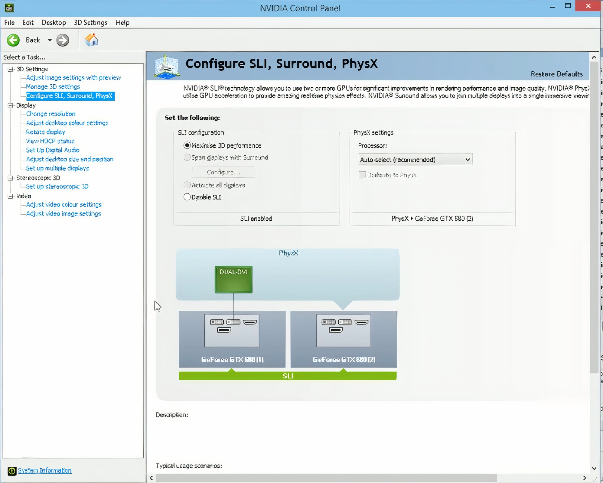This screenshot has height=483, width=603.
Task: Open Manage 3D settings
Action: pyautogui.click(x=53, y=87)
